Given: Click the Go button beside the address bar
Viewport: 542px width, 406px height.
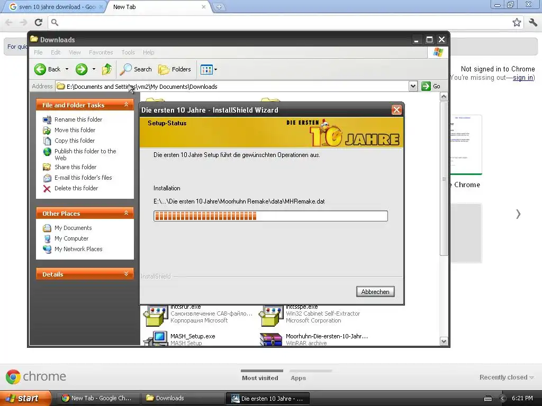Looking at the screenshot, I should coord(431,86).
